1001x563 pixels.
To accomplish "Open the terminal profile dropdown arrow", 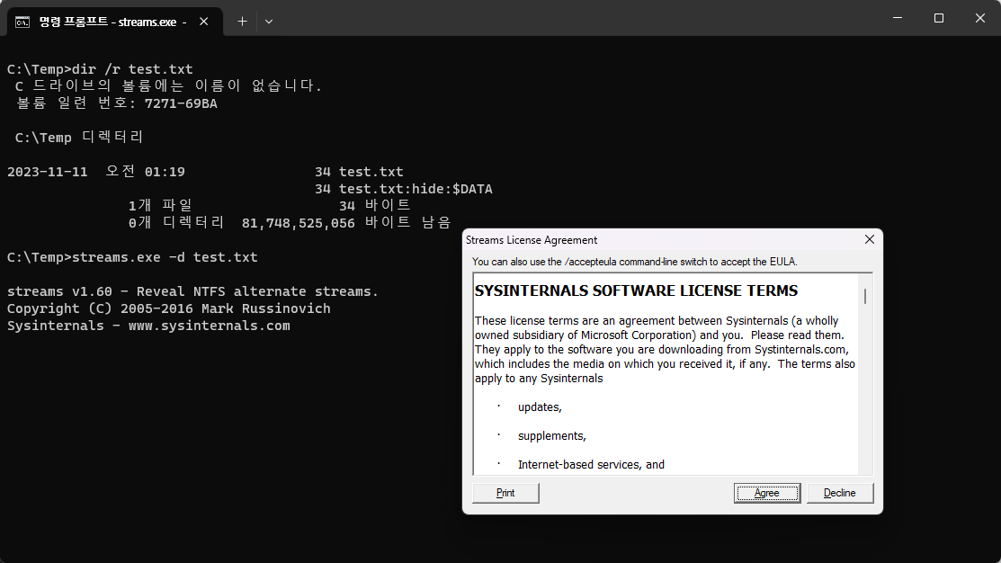I will 269,21.
